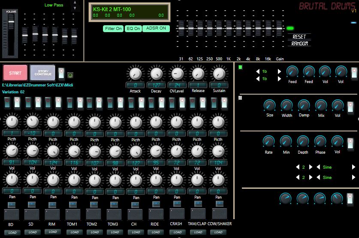Click the left arrow before the top 1b value
This screenshot has height=238, width=359.
click(x=258, y=71)
